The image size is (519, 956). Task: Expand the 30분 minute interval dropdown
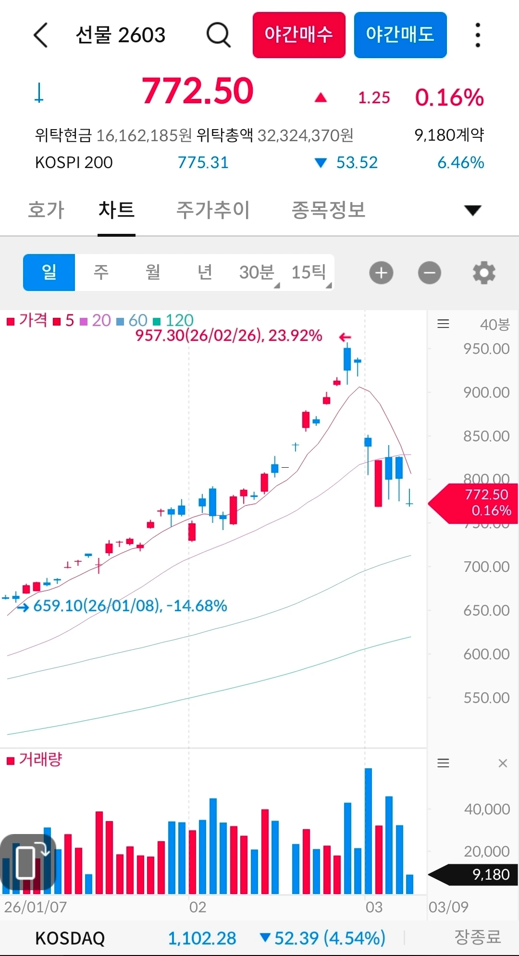click(258, 272)
